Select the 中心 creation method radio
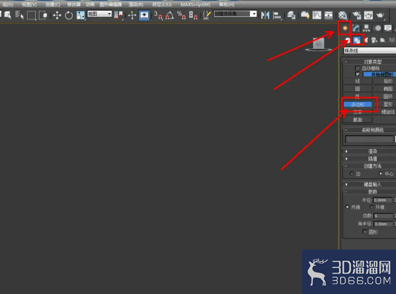 (380, 174)
